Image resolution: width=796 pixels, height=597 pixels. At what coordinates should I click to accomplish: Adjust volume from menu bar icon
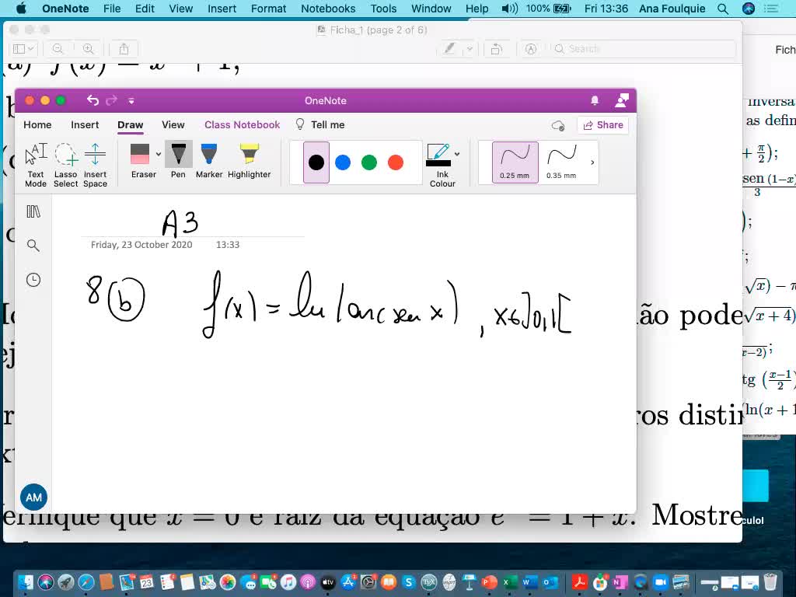(510, 9)
